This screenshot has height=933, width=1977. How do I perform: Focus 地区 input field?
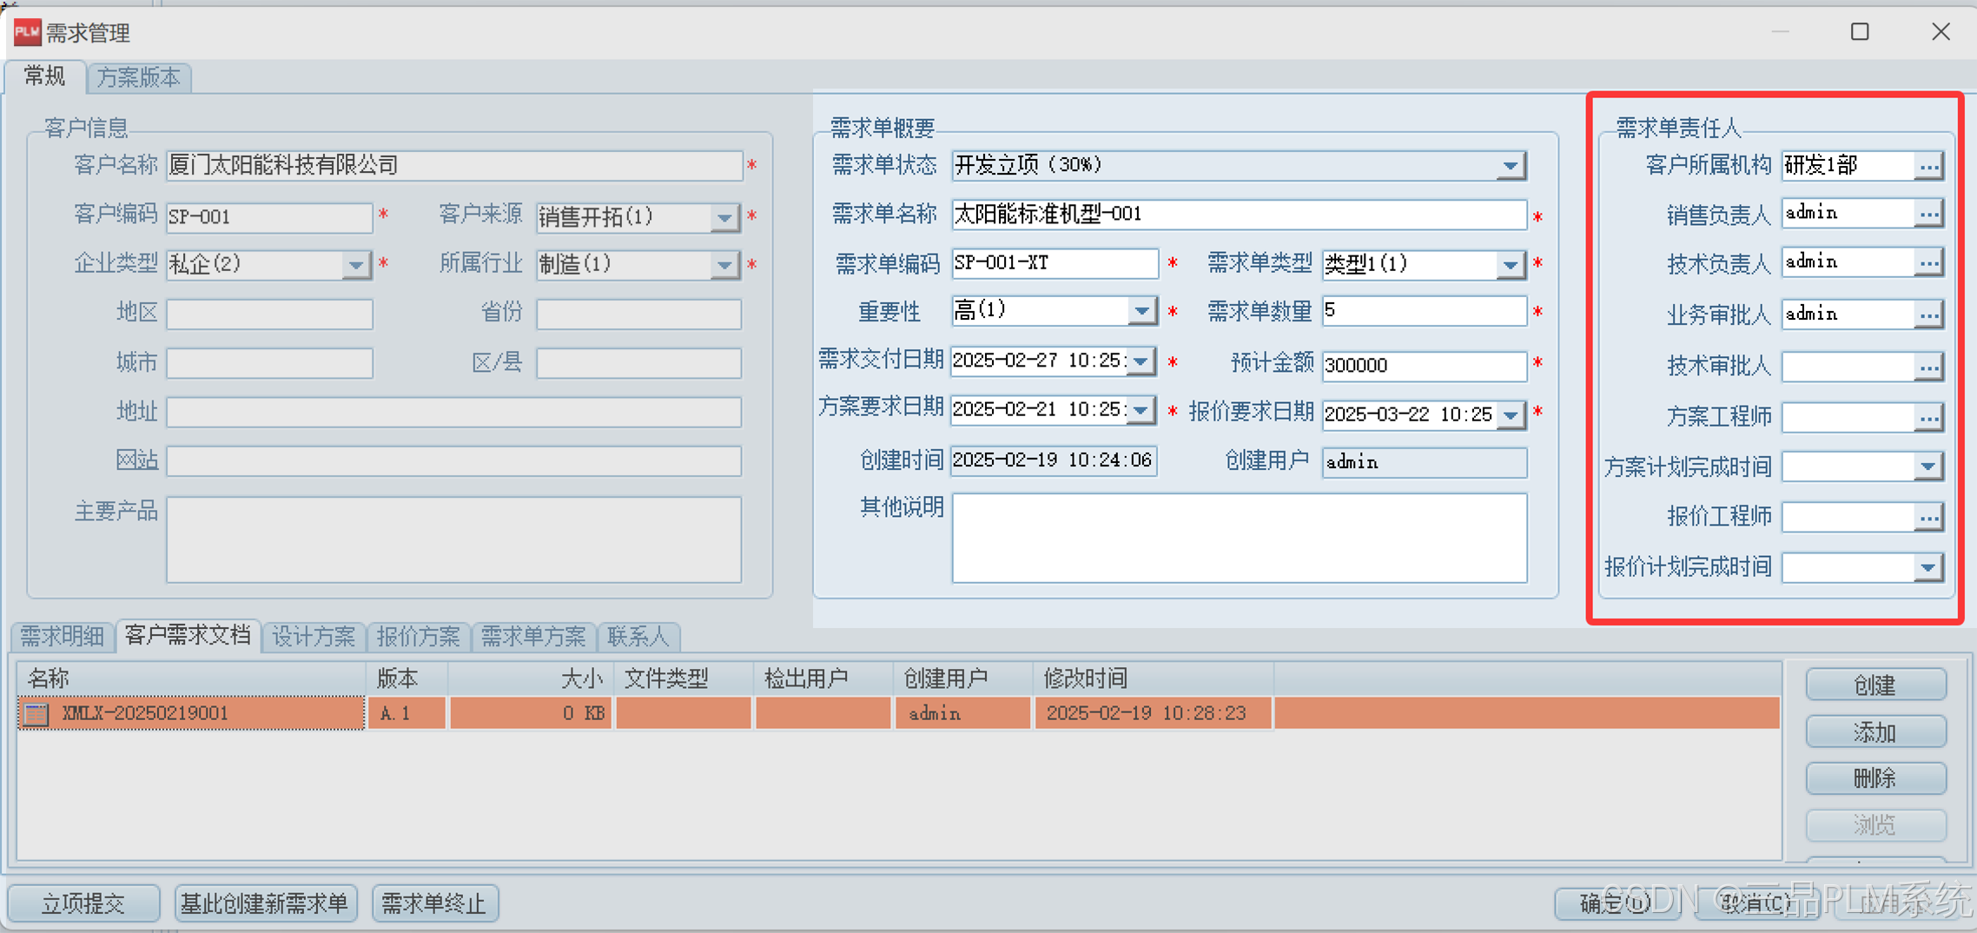click(x=269, y=314)
